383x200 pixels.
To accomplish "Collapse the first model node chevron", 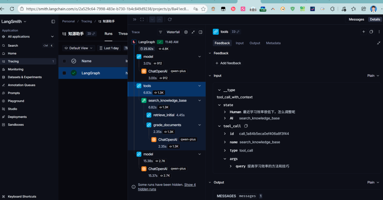I will tap(200, 56).
